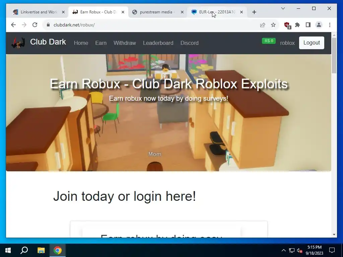
Task: Switch to the EUR-Lex tab
Action: [217, 12]
